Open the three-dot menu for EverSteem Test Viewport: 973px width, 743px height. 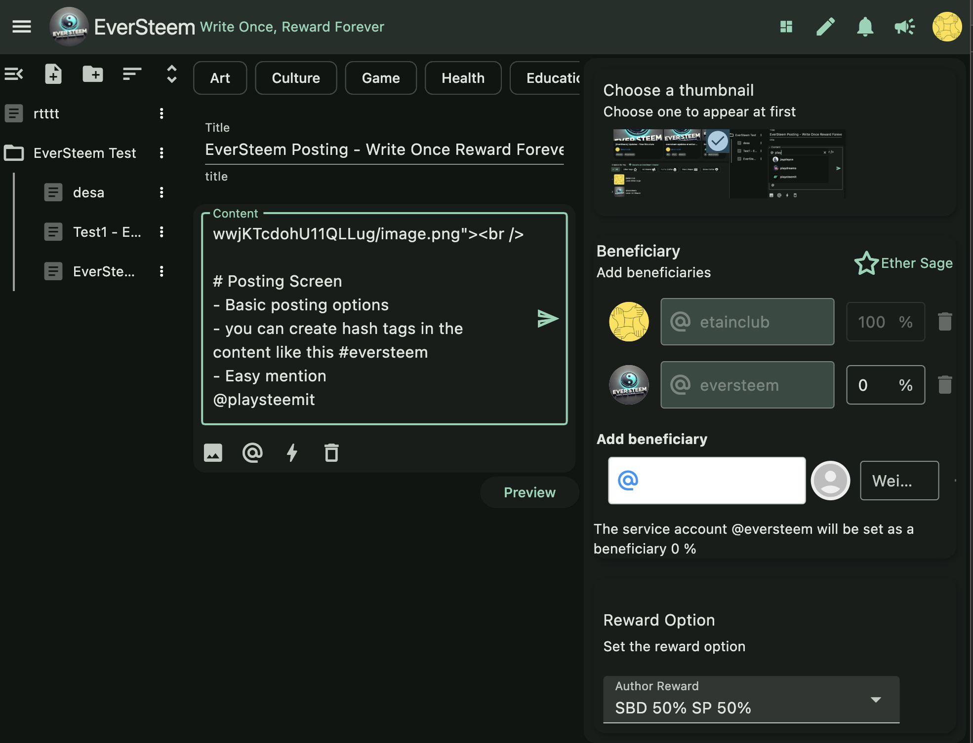click(x=162, y=153)
